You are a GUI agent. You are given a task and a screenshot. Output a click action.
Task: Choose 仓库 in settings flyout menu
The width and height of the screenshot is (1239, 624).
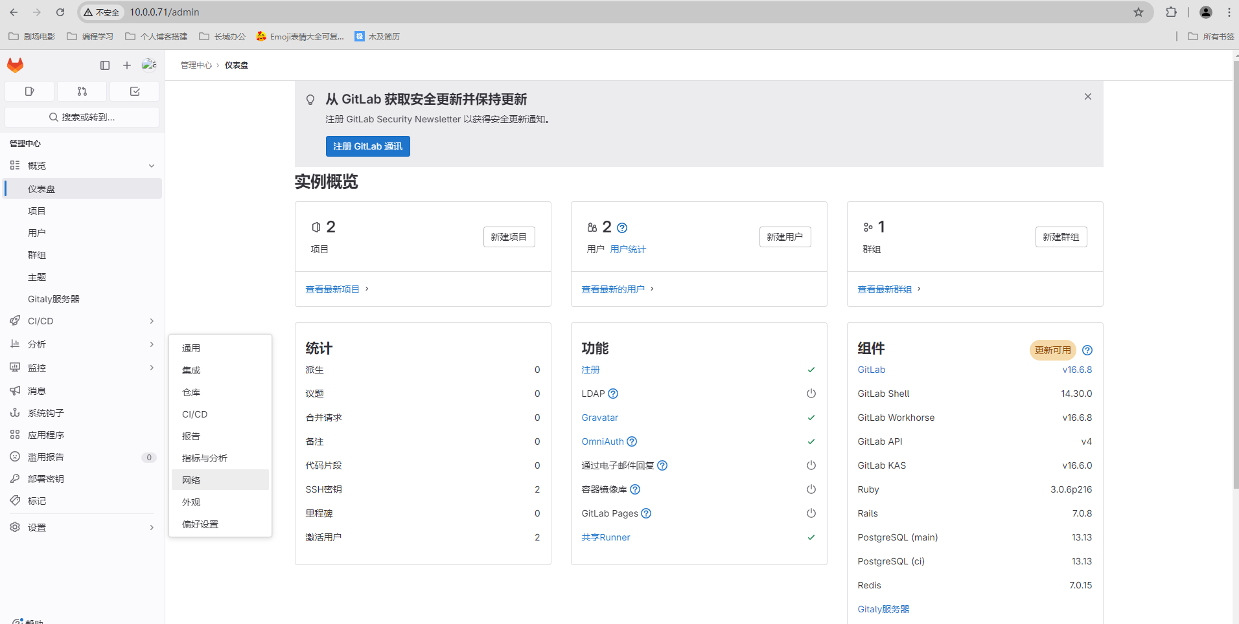pyautogui.click(x=220, y=392)
